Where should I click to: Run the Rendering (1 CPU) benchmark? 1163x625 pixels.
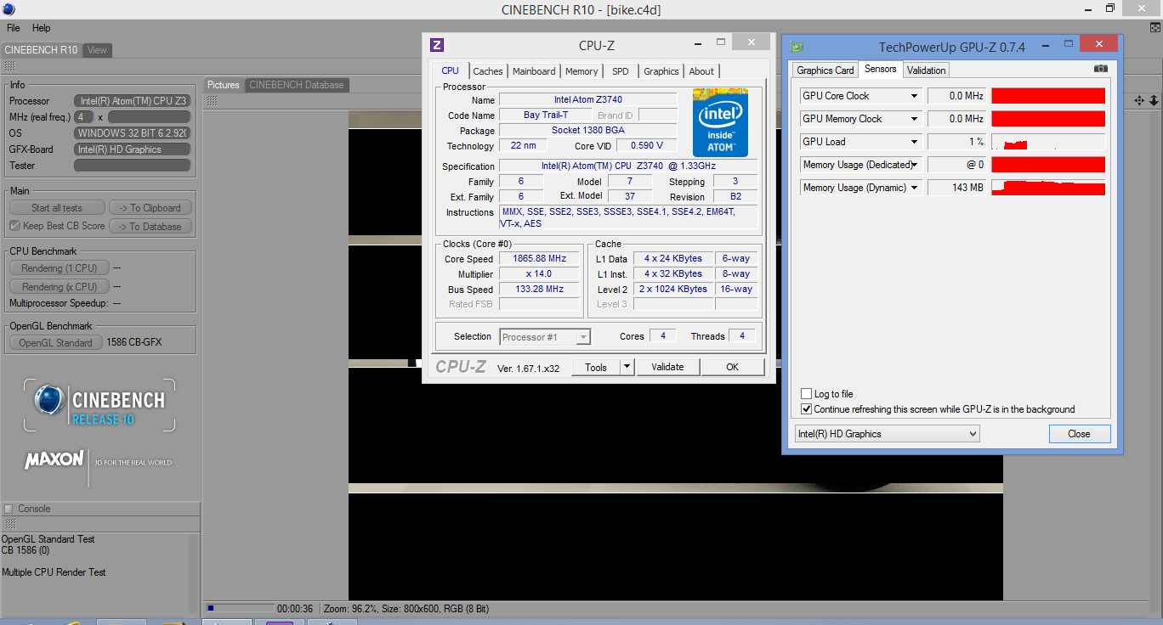tap(59, 268)
